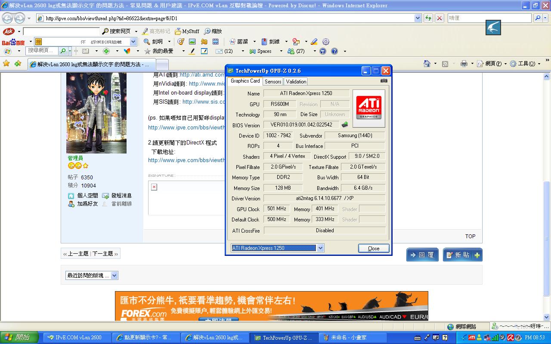Click the ATI Radeon logo image

[368, 108]
